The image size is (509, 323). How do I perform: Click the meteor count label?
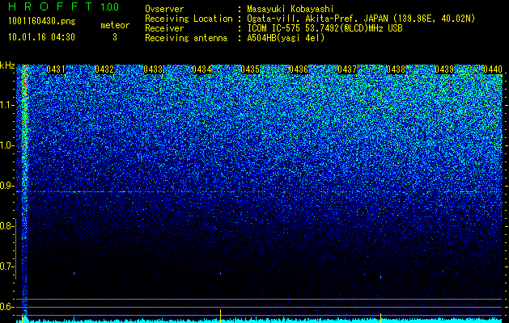click(115, 25)
